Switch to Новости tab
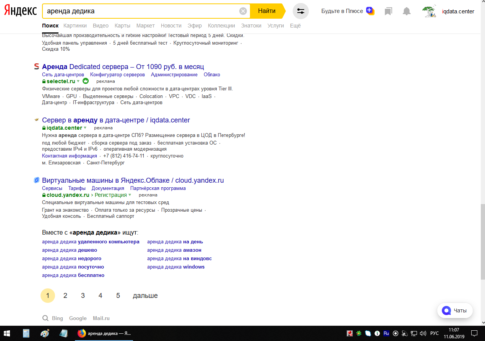The height and width of the screenshot is (341, 485). (171, 26)
